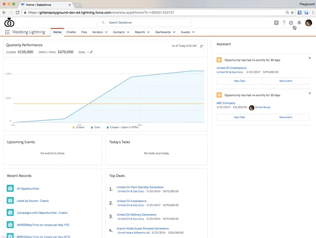
Task: Switch to the Home tab
Action: [57, 32]
